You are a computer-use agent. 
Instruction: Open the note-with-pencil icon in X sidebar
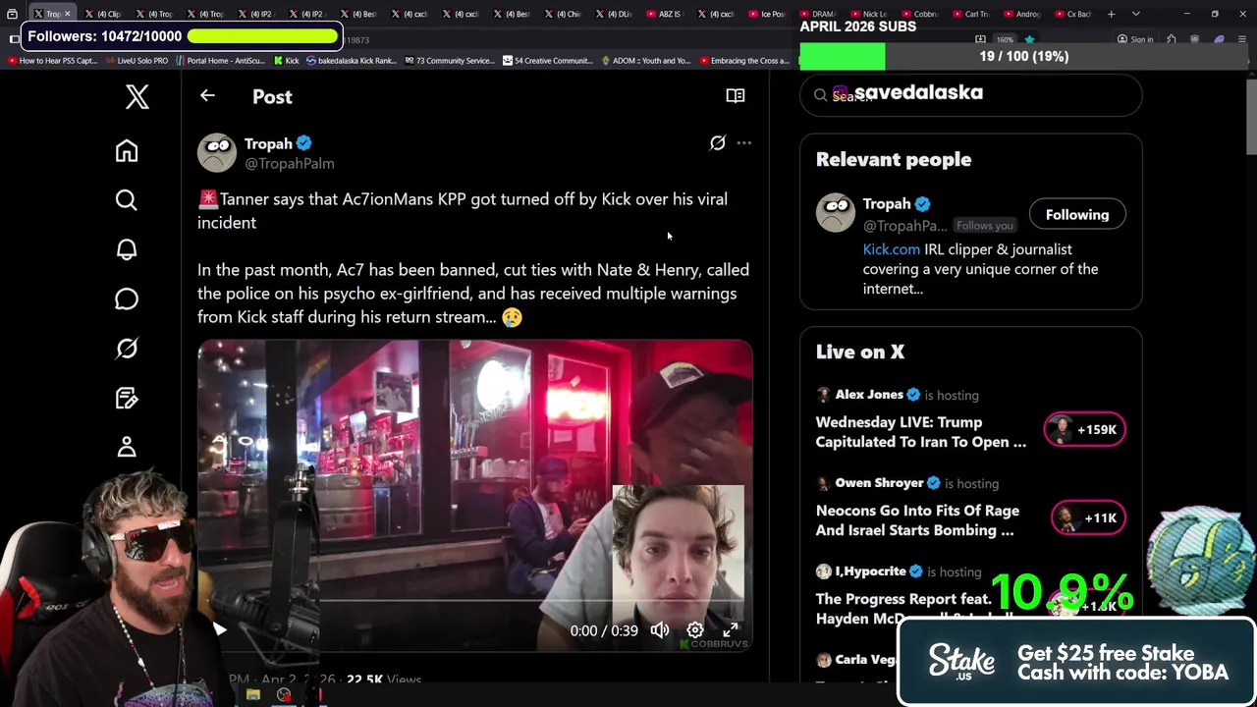coord(127,398)
